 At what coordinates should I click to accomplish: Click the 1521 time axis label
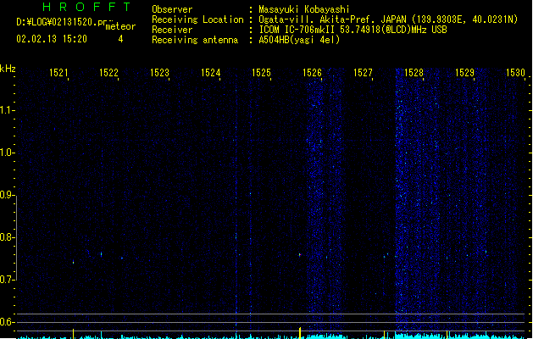pos(58,73)
